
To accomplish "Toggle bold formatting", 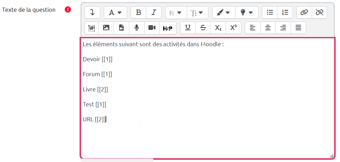I will point(138,13).
